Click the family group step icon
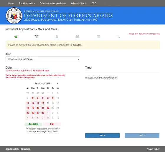 coord(77,37)
